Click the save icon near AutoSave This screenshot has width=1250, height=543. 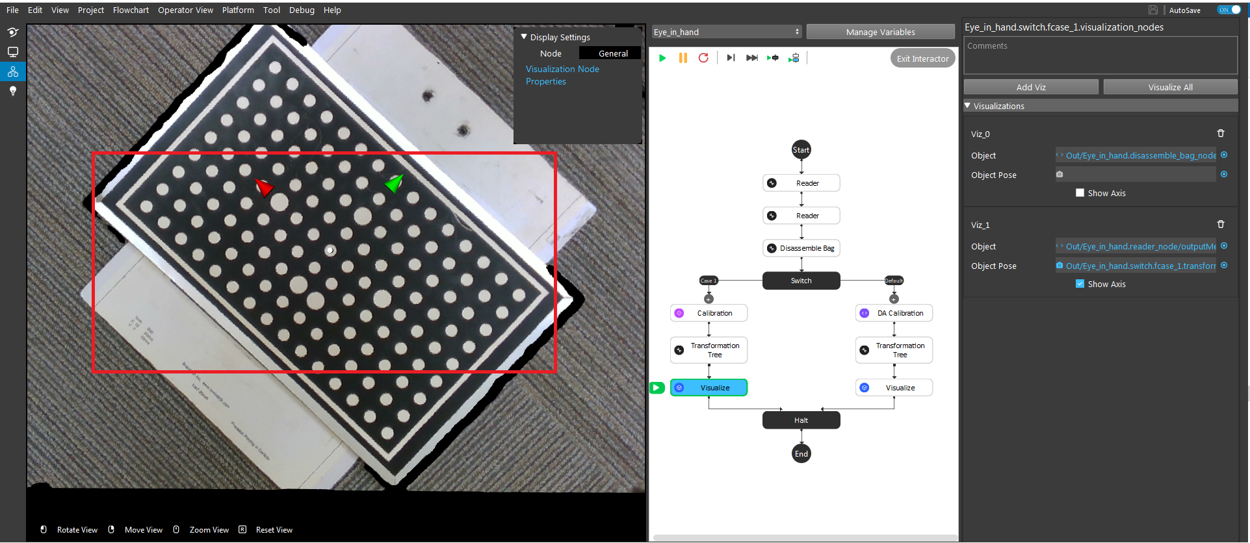1153,10
